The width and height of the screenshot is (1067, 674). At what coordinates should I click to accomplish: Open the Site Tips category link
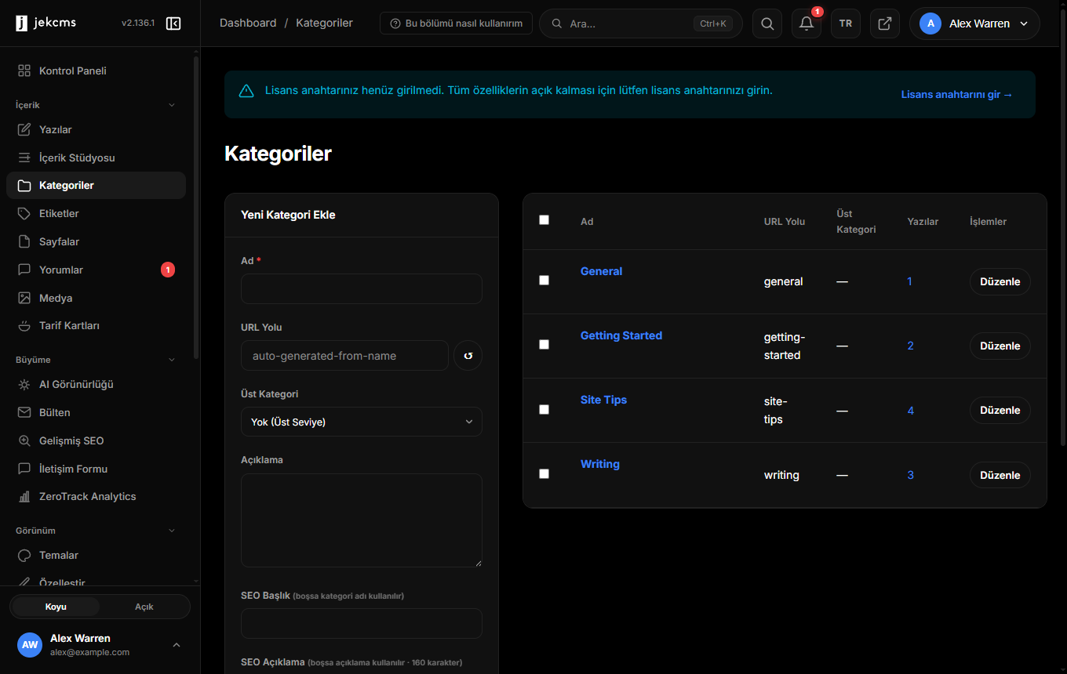(x=603, y=400)
